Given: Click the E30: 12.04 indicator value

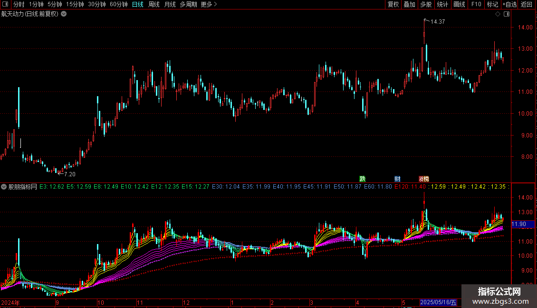Looking at the screenshot, I should coord(226,187).
